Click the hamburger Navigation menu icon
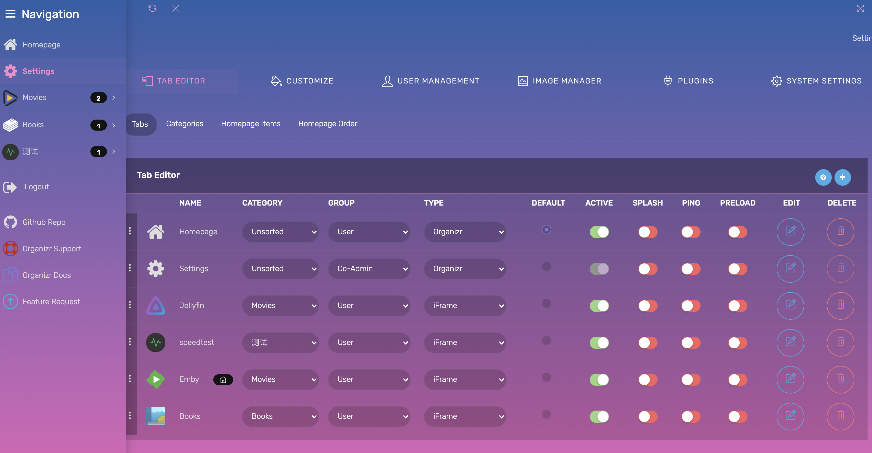 (10, 14)
